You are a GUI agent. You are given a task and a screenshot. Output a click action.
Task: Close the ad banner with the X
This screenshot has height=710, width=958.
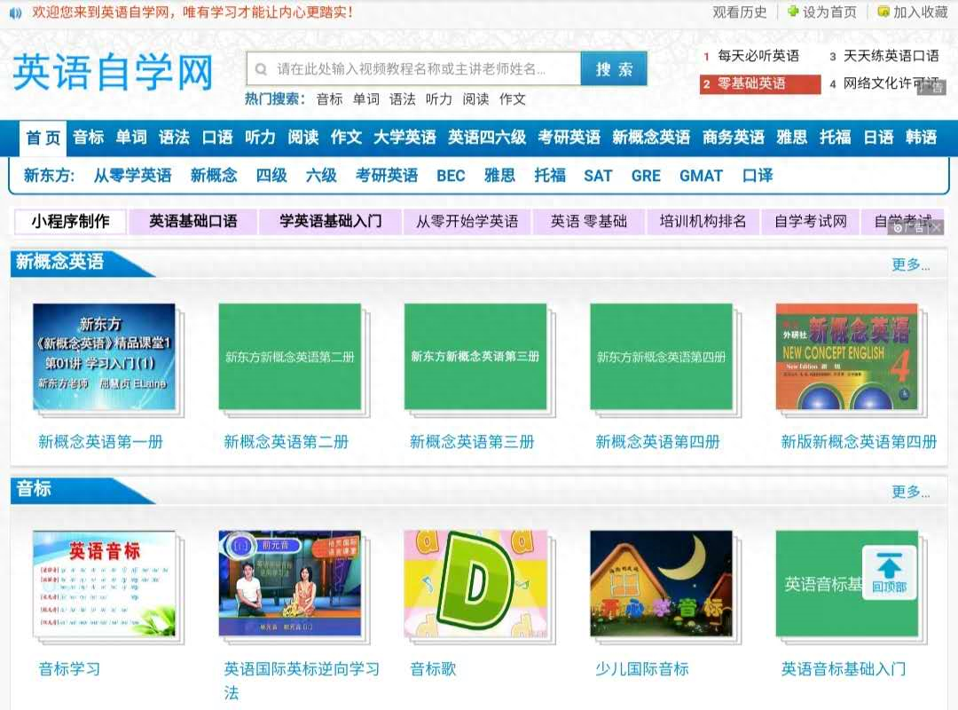coord(938,228)
